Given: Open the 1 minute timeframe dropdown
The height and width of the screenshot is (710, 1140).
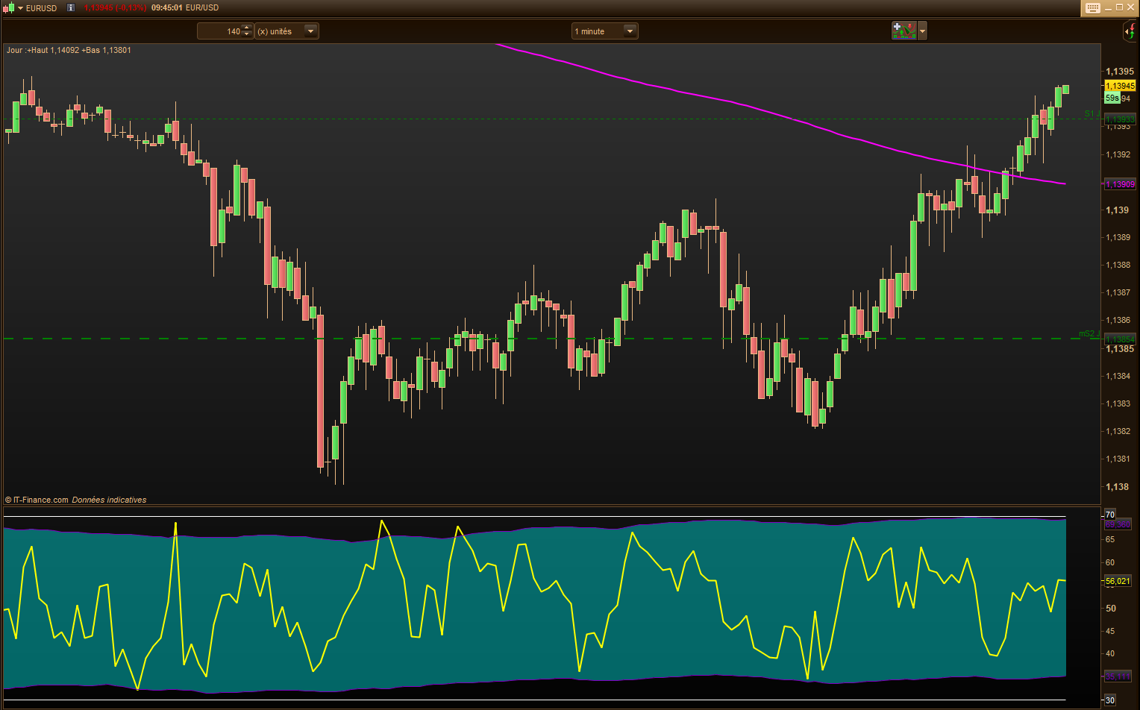Looking at the screenshot, I should coord(605,31).
